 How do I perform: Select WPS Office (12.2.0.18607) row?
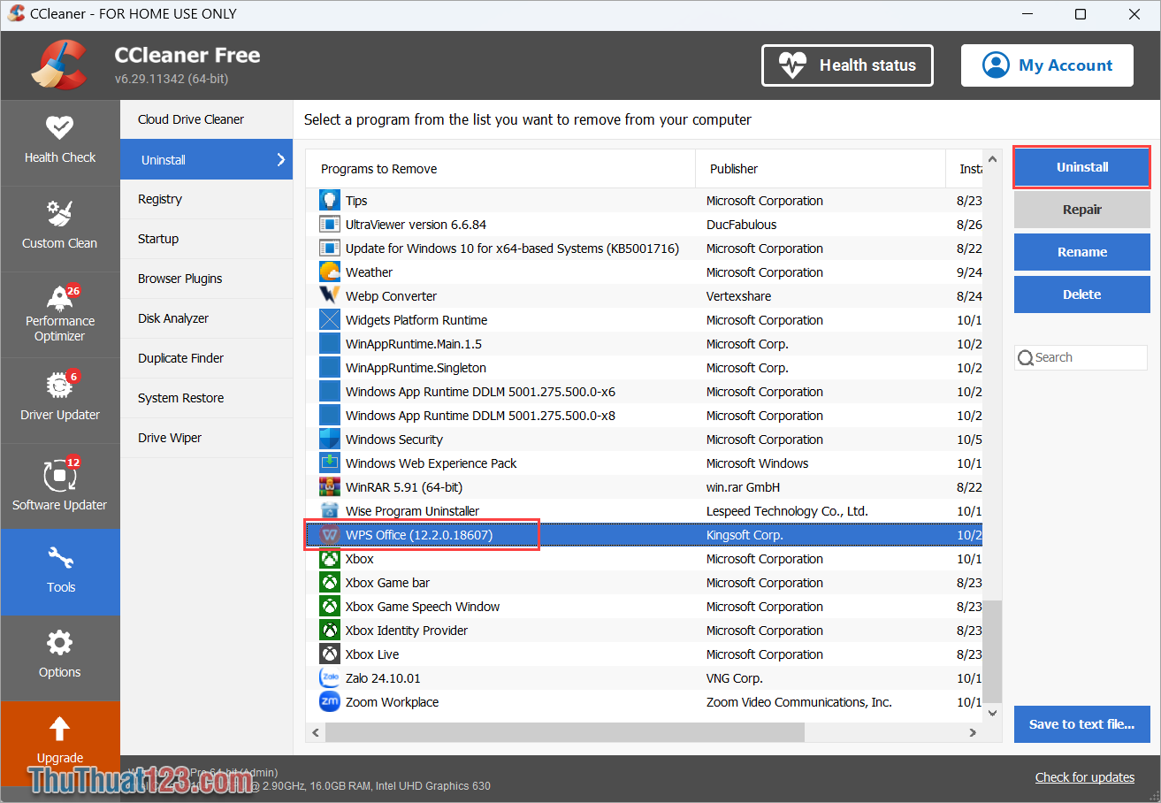click(x=644, y=535)
